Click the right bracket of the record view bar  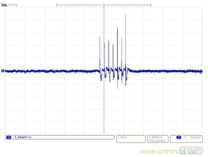click(x=151, y=5)
